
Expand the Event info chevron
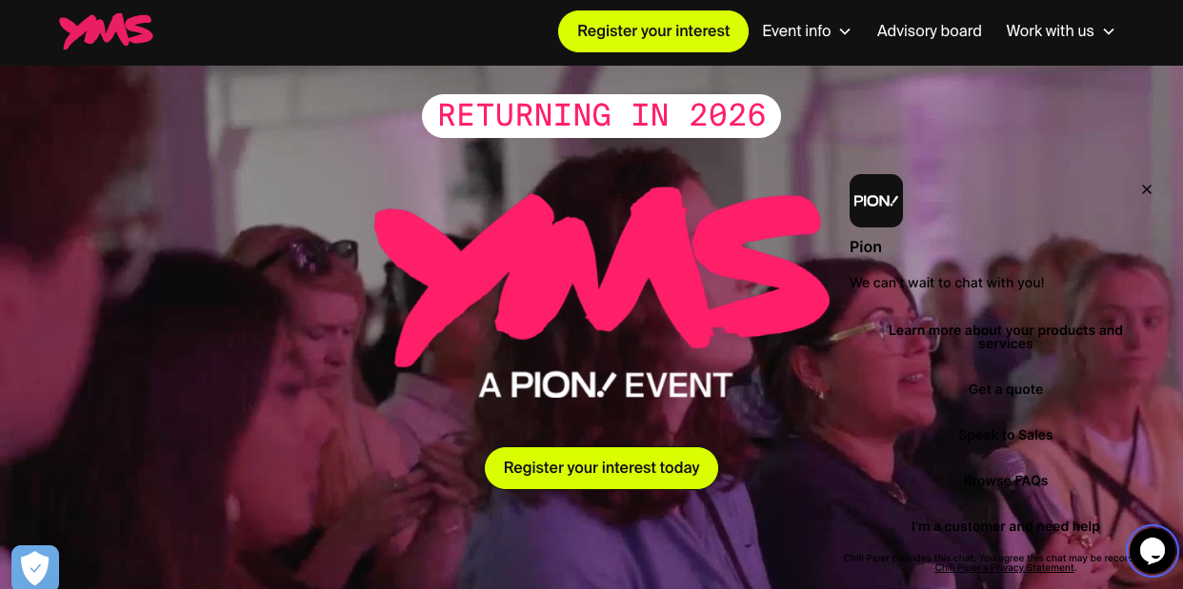pos(845,31)
